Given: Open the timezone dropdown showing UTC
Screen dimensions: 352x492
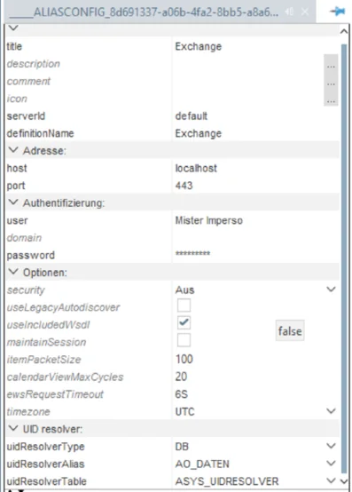Looking at the screenshot, I should click(x=331, y=411).
